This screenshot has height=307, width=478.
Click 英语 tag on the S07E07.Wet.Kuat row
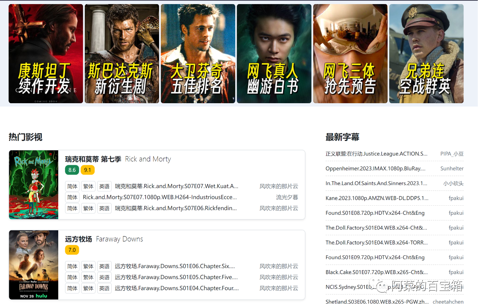[104, 186]
